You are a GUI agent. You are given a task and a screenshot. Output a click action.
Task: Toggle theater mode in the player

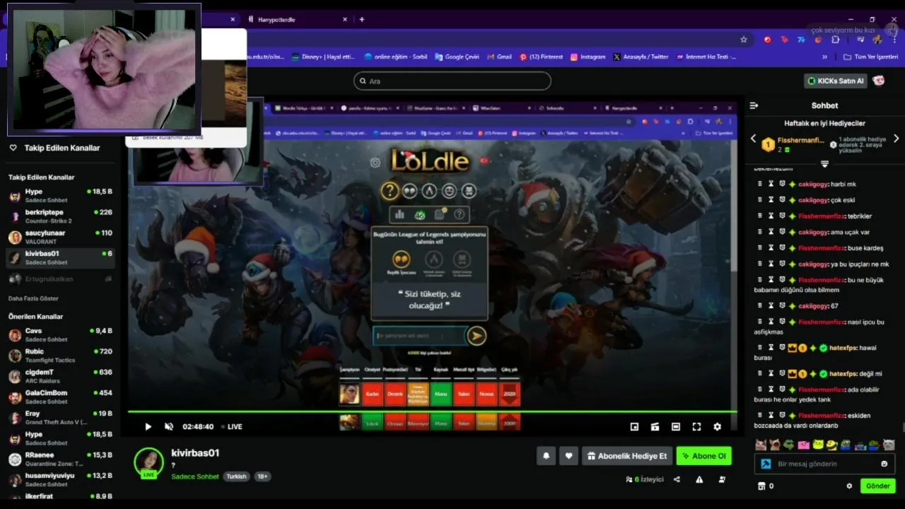[x=676, y=426]
